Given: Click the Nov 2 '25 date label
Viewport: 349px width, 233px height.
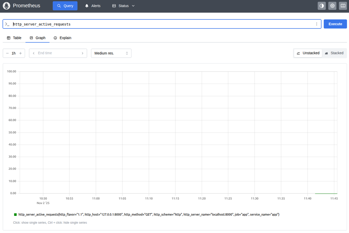Looking at the screenshot, I should pos(43,203).
